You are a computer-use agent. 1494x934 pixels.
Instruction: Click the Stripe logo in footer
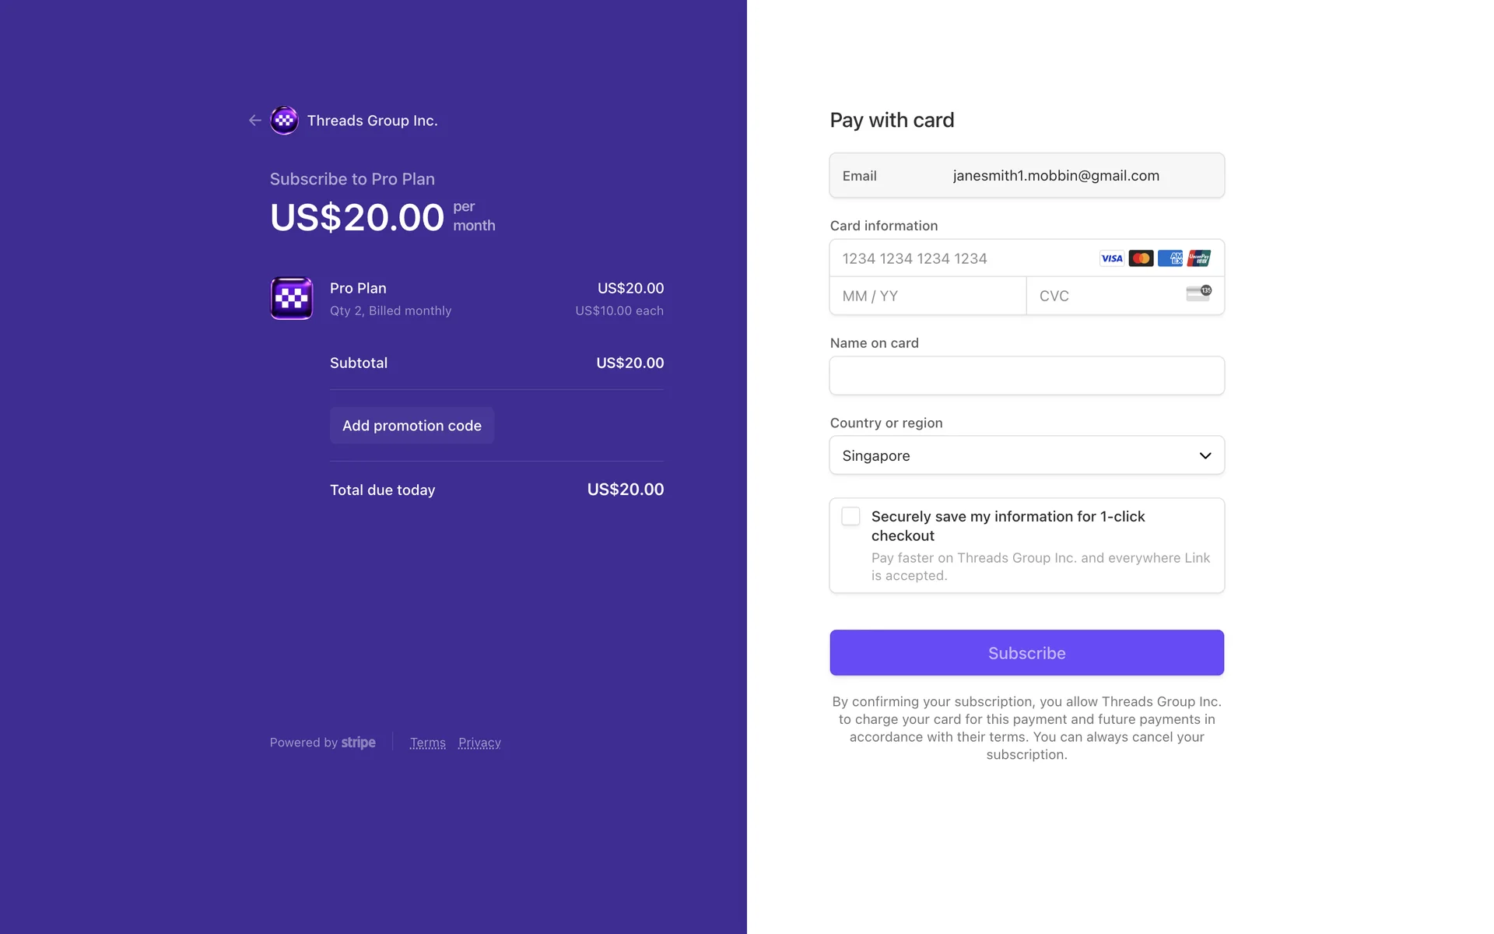[359, 743]
